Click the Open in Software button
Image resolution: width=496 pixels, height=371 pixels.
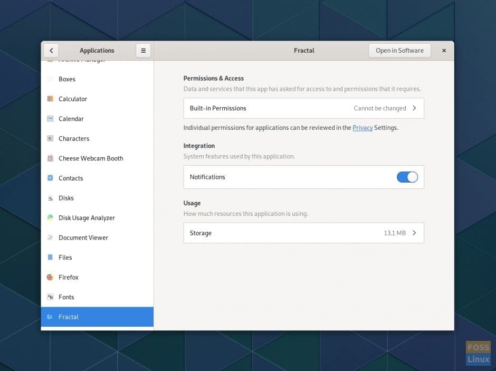[x=399, y=51]
